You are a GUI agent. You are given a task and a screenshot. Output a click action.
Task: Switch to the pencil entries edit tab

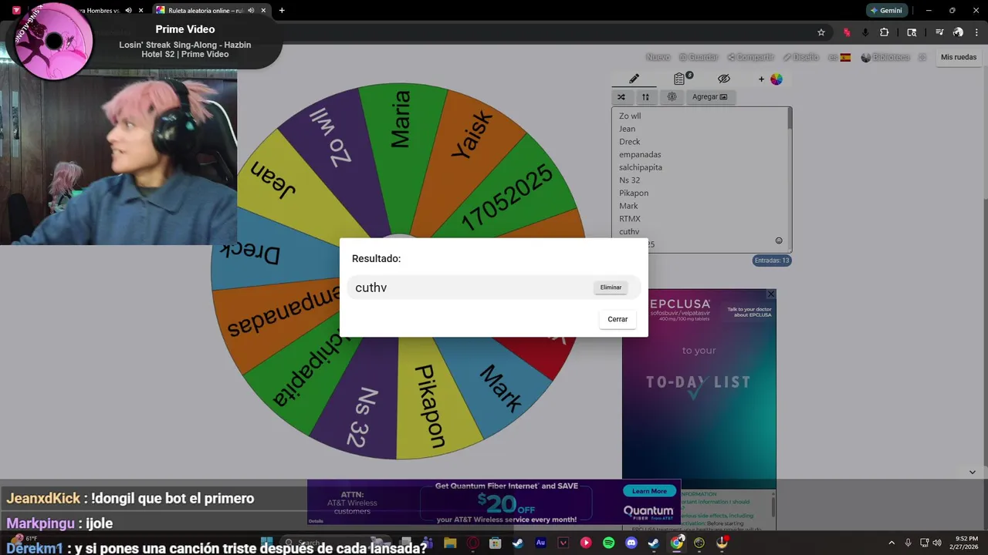tap(634, 79)
